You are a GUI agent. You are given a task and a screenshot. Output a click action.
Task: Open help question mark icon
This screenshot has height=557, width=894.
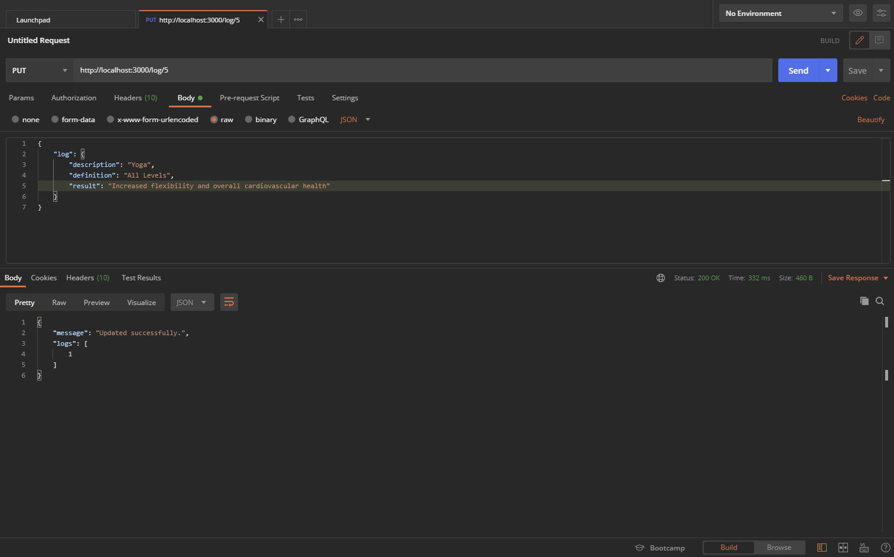pyautogui.click(x=886, y=548)
